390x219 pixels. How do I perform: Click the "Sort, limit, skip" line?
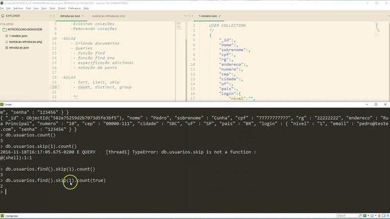pos(96,82)
